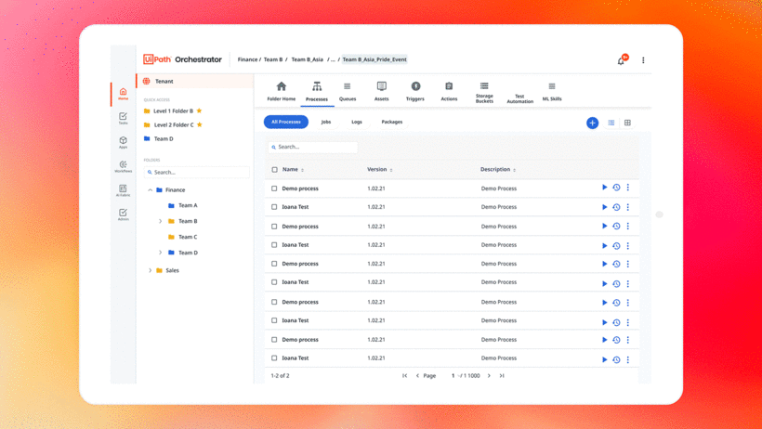This screenshot has height=429, width=762.
Task: View history of the first Demo process row
Action: (x=616, y=188)
